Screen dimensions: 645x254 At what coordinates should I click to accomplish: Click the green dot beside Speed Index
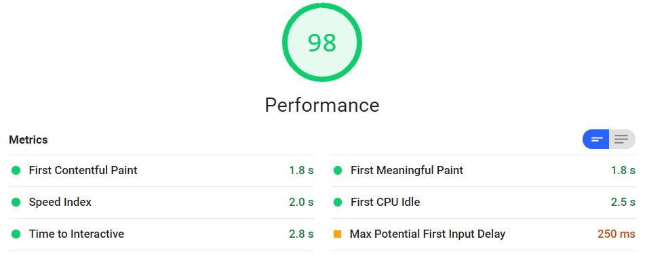pyautogui.click(x=16, y=203)
